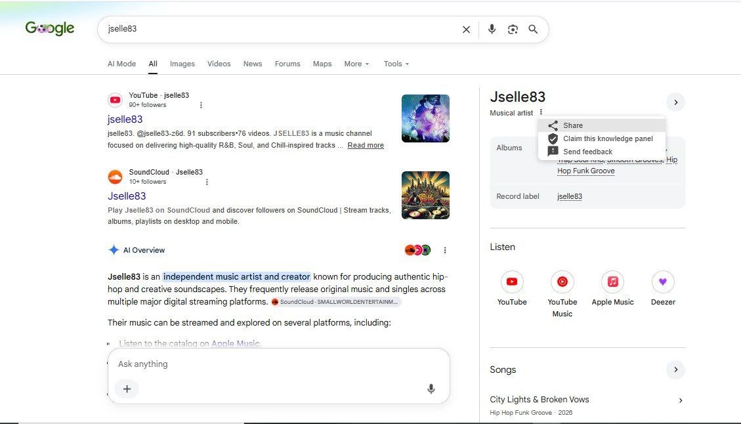Start voice search with microphone icon

(x=492, y=30)
